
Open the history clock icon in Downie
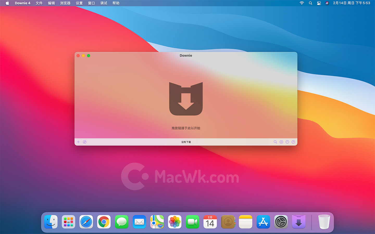coord(287,142)
